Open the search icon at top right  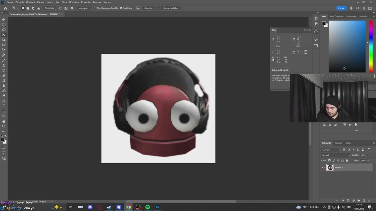(x=357, y=8)
